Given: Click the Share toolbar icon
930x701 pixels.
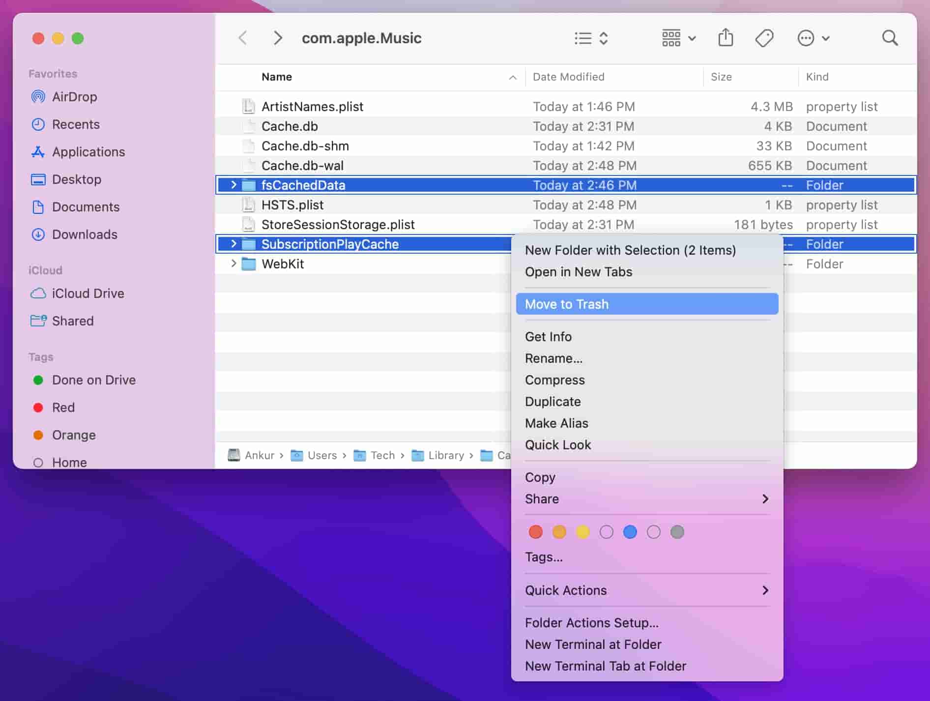Looking at the screenshot, I should click(726, 38).
